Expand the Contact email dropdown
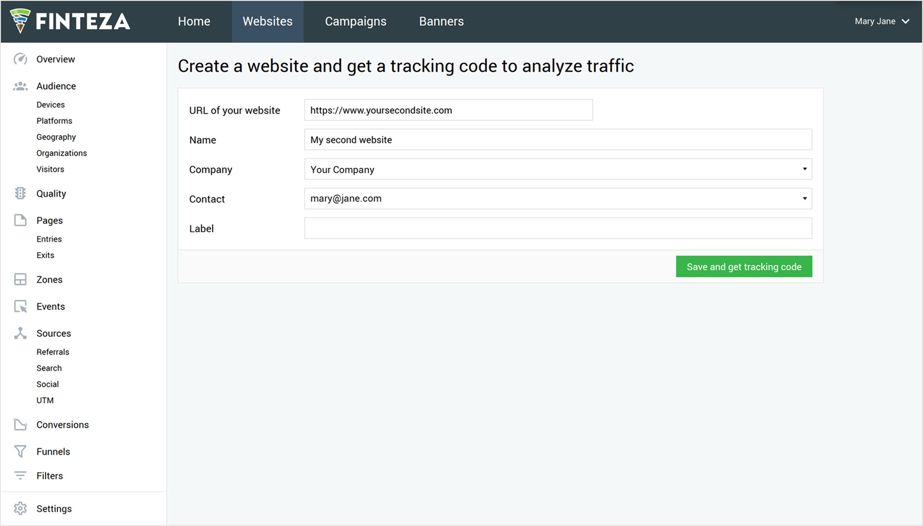The height and width of the screenshot is (526, 923). [804, 198]
